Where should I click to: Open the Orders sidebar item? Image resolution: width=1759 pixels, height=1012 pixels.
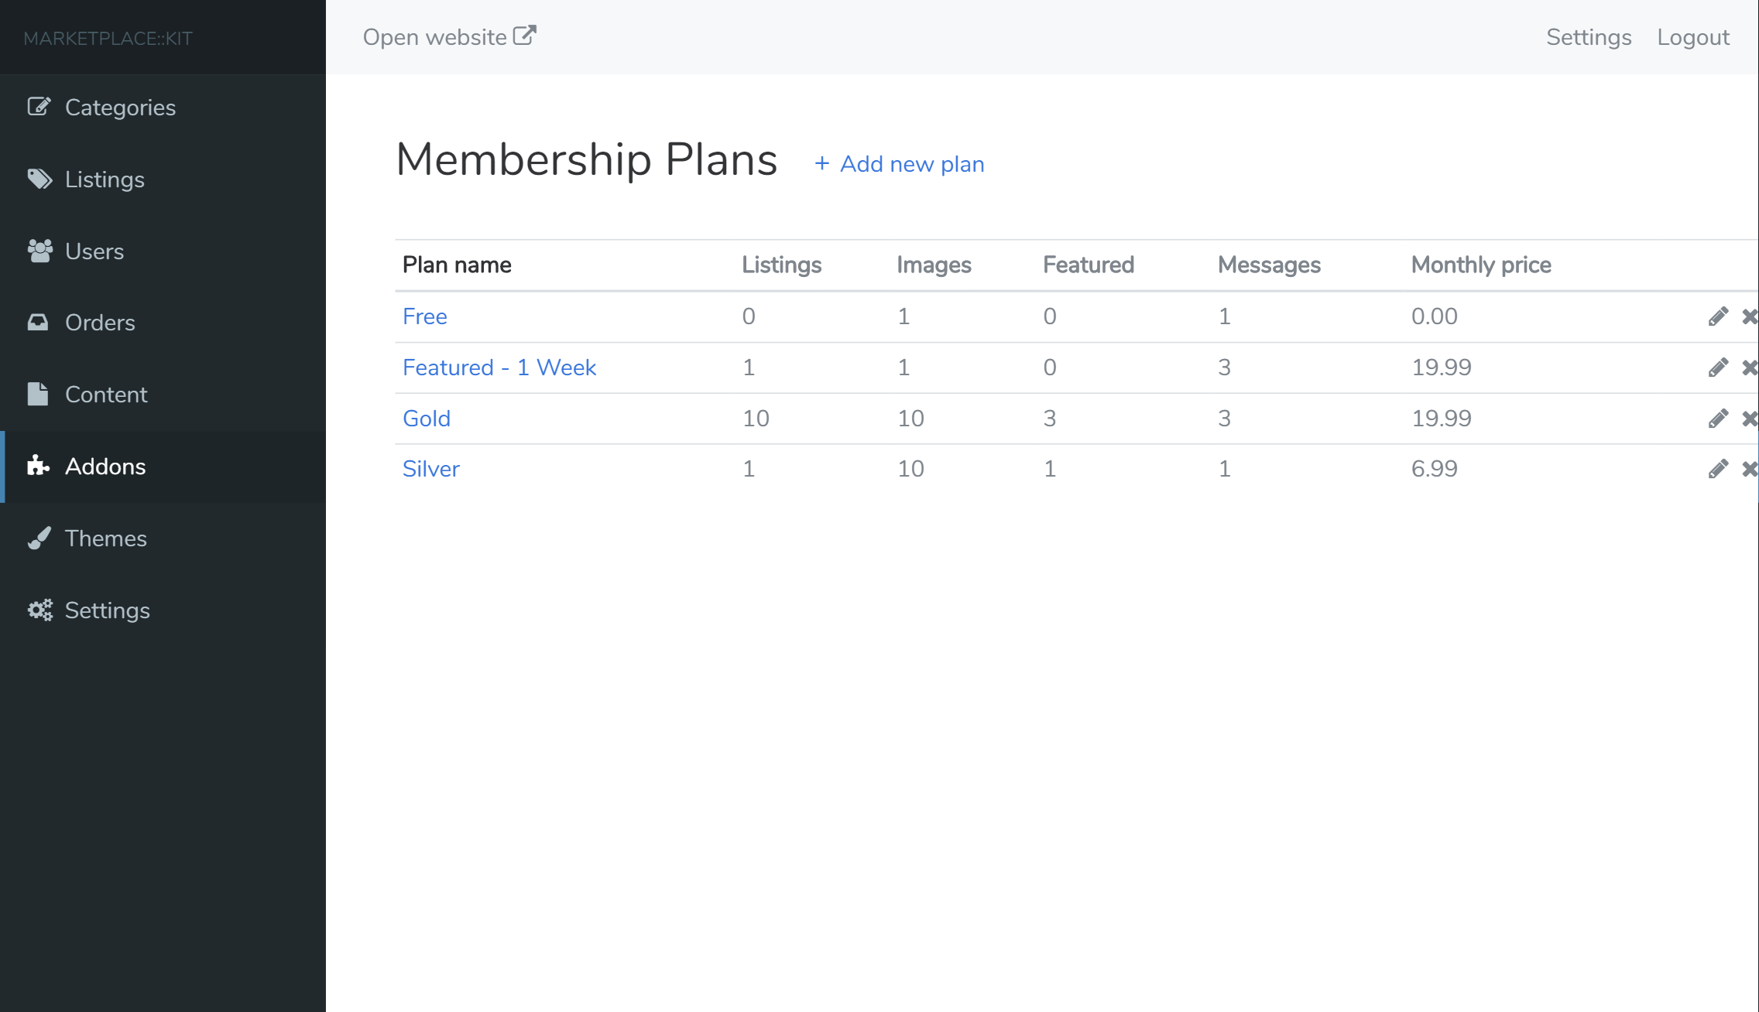click(100, 323)
